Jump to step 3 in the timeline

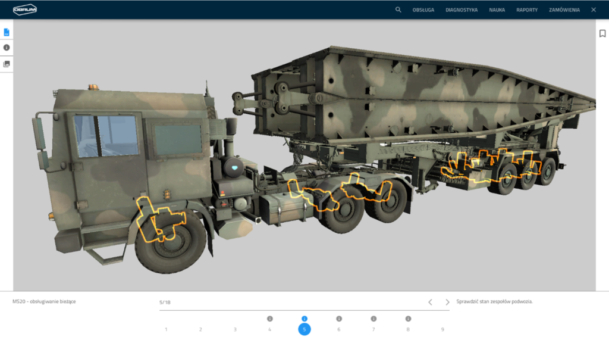[235, 329]
